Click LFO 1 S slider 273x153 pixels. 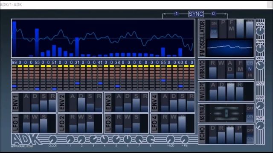tap(44, 124)
